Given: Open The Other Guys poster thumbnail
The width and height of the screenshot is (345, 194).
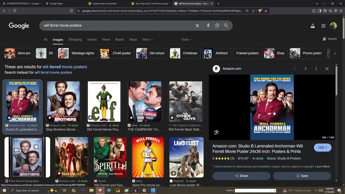Looking at the screenshot, I should point(186,102).
